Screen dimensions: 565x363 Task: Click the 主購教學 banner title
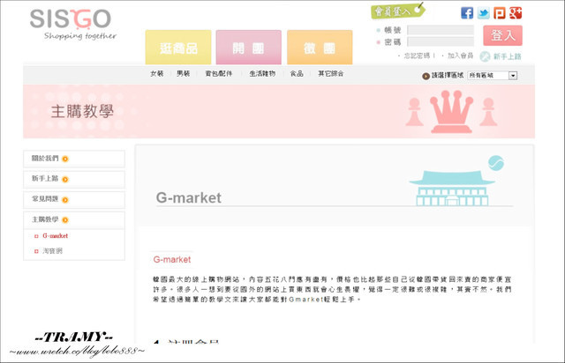click(x=82, y=111)
